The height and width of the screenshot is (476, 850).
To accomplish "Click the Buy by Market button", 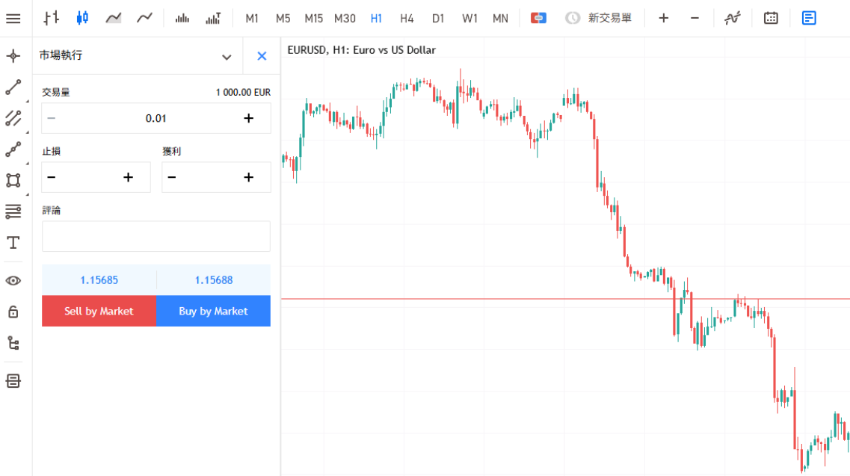I will coord(214,311).
